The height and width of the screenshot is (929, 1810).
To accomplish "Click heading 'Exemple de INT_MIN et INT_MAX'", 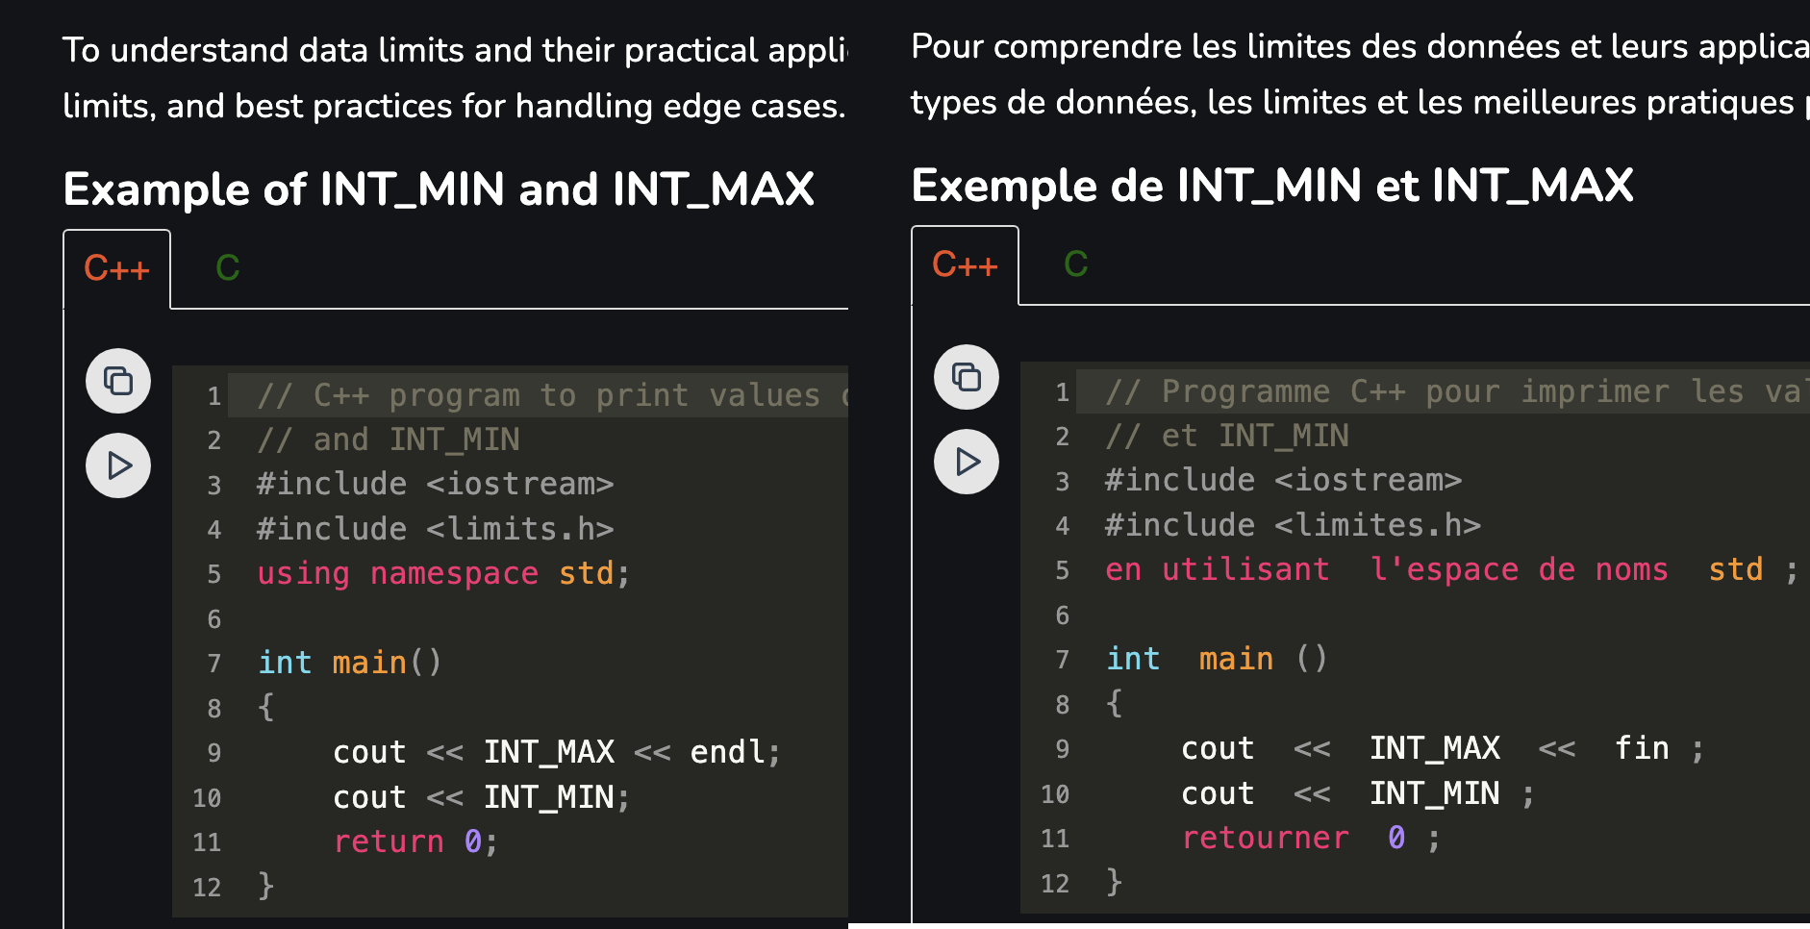I will coord(1272,186).
